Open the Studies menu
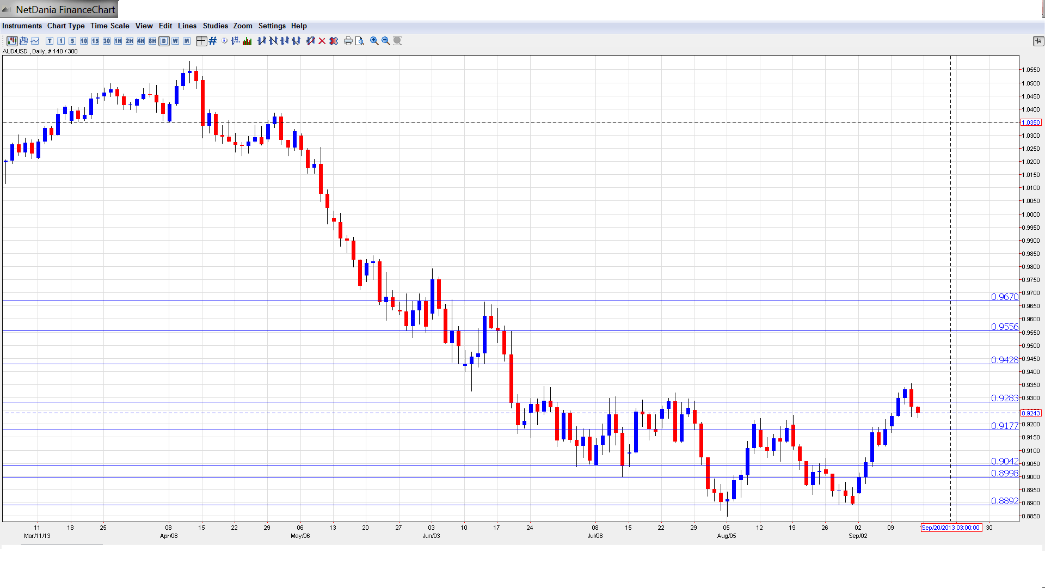The height and width of the screenshot is (588, 1045). click(x=215, y=26)
